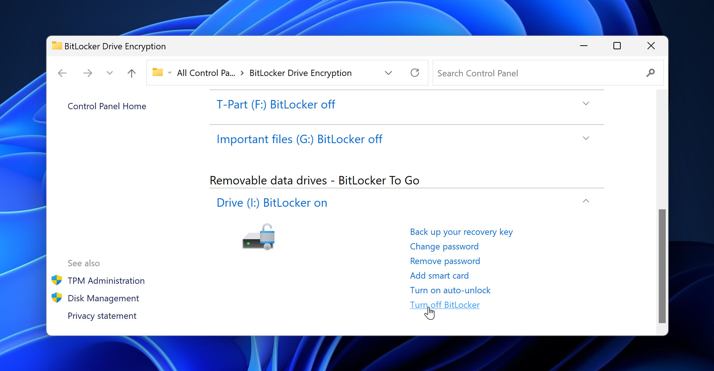Click Back up your recovery key
This screenshot has width=714, height=371.
point(461,232)
